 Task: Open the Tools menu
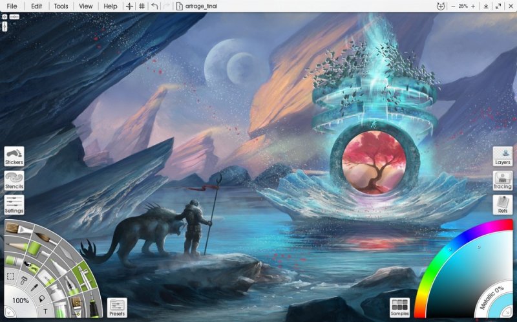pos(61,6)
